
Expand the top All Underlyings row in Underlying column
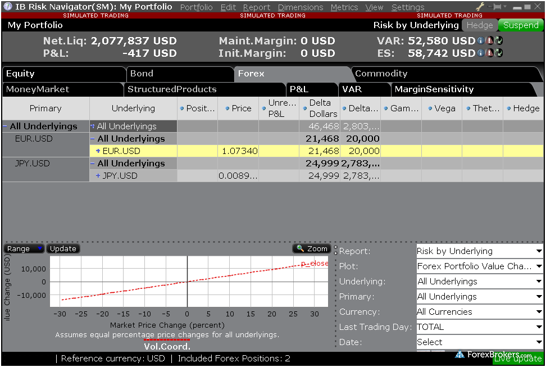coord(93,126)
